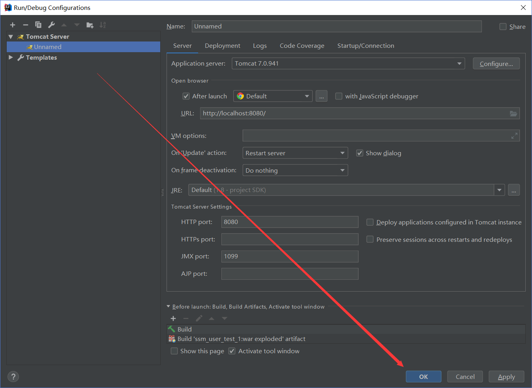This screenshot has height=388, width=532.
Task: Toggle the Show dialog checkbox
Action: 360,153
